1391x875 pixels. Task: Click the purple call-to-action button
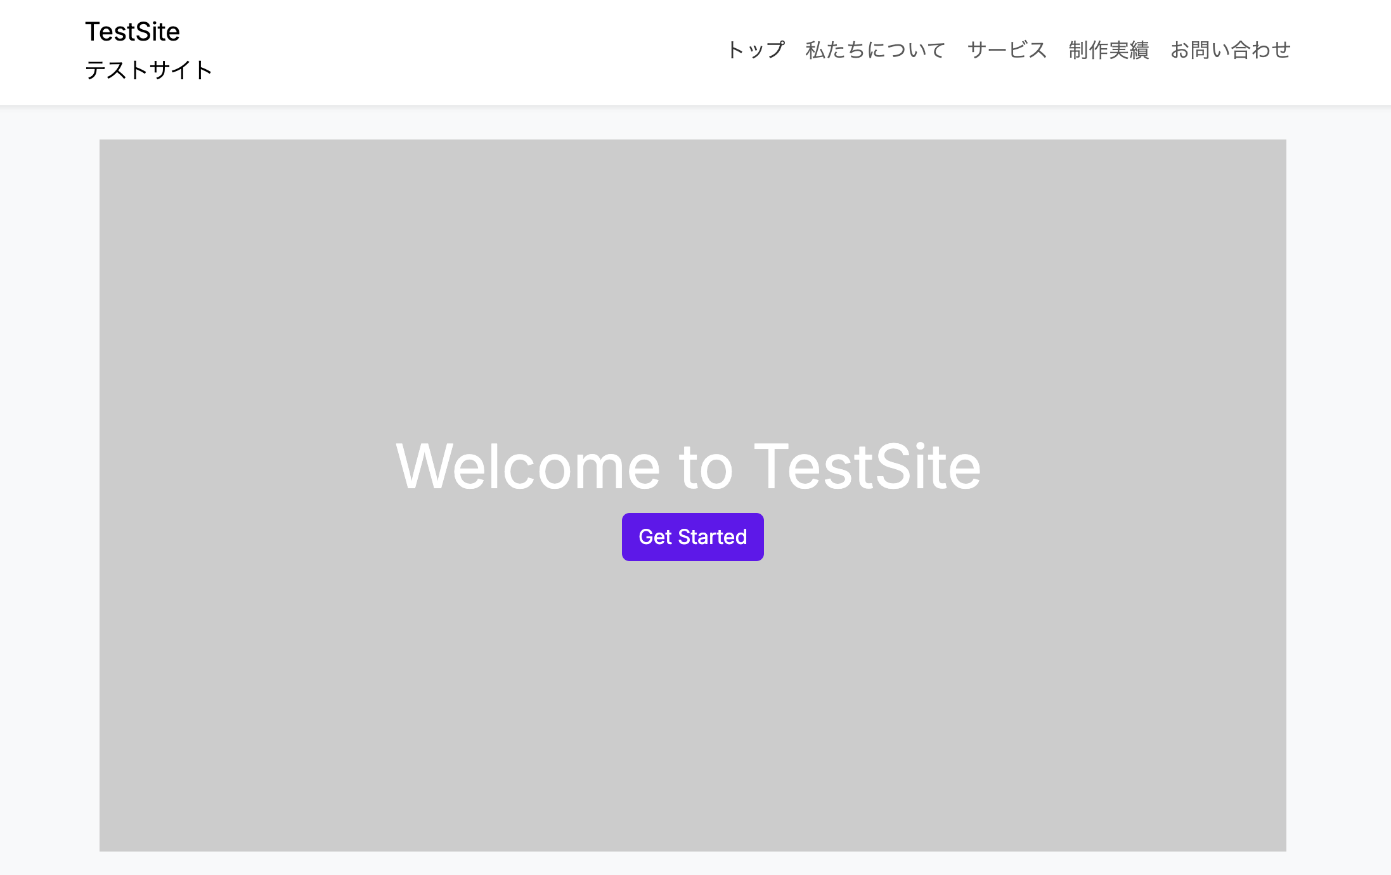(x=692, y=537)
